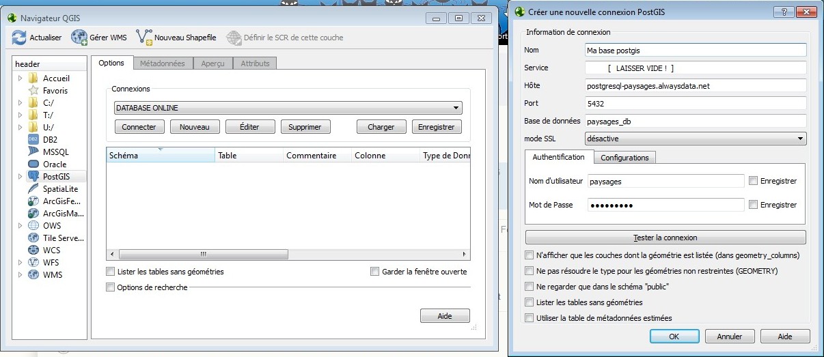Switch to the Aperçu tab
The image size is (824, 357).
[212, 63]
